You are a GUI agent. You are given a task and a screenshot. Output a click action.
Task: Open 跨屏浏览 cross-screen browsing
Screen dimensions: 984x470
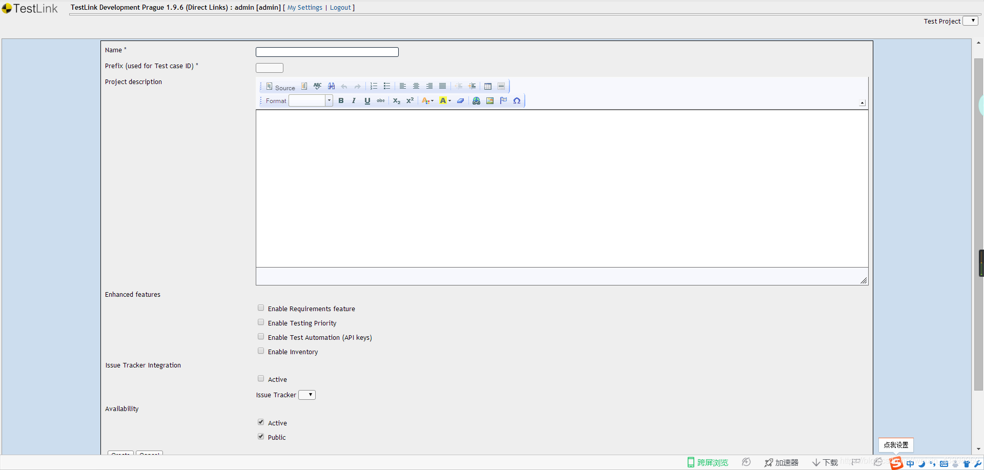point(708,462)
